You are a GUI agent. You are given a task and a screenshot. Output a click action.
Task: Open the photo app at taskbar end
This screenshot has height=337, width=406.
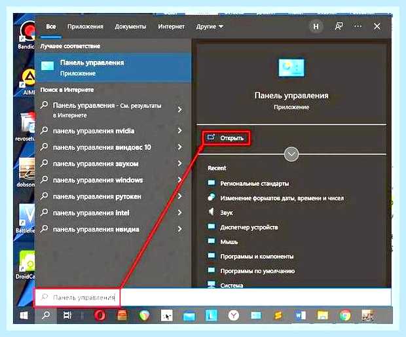click(x=368, y=315)
